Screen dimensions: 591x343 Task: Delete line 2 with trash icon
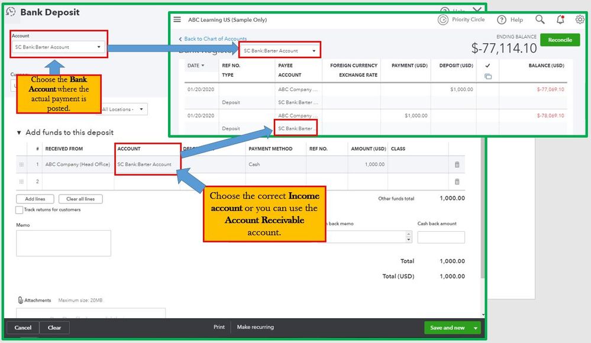click(457, 182)
